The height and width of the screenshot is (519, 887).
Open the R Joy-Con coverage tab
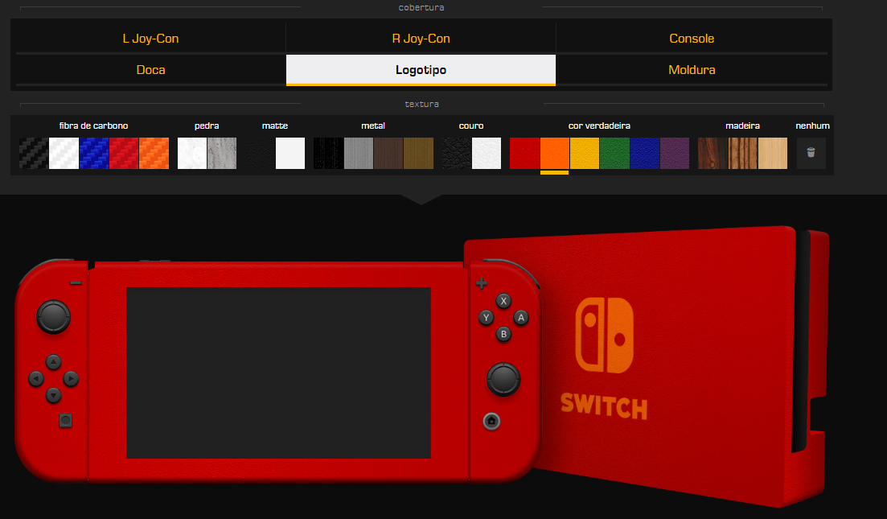(421, 39)
